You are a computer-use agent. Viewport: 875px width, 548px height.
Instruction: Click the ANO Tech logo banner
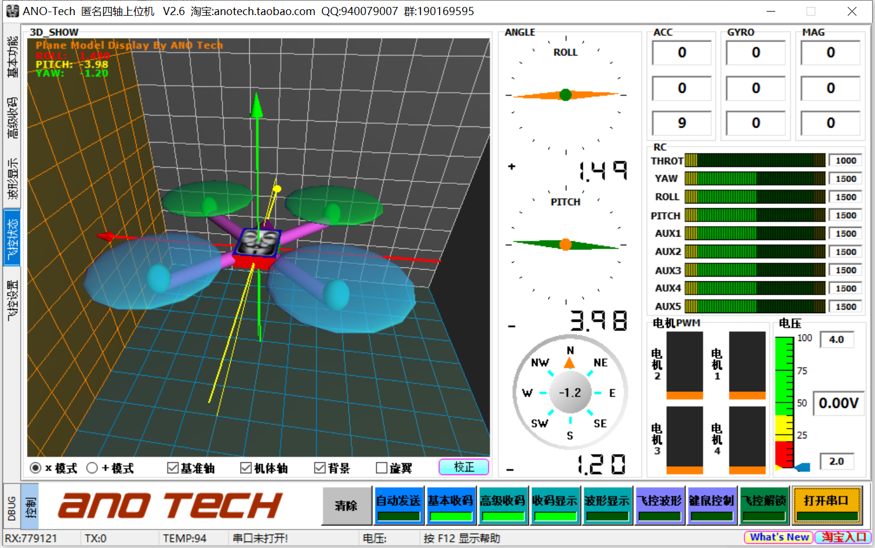tap(170, 506)
